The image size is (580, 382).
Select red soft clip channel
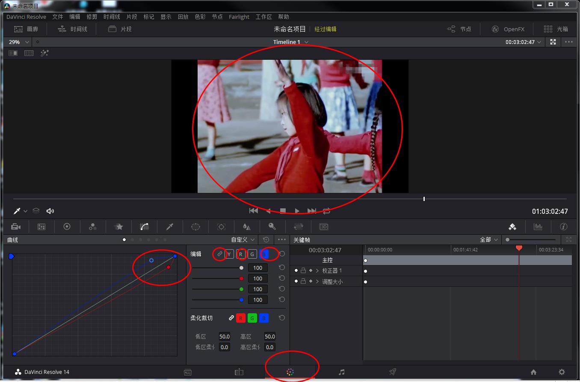click(241, 318)
